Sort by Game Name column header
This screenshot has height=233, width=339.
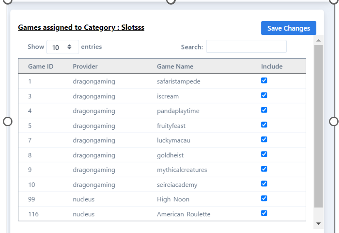point(175,66)
